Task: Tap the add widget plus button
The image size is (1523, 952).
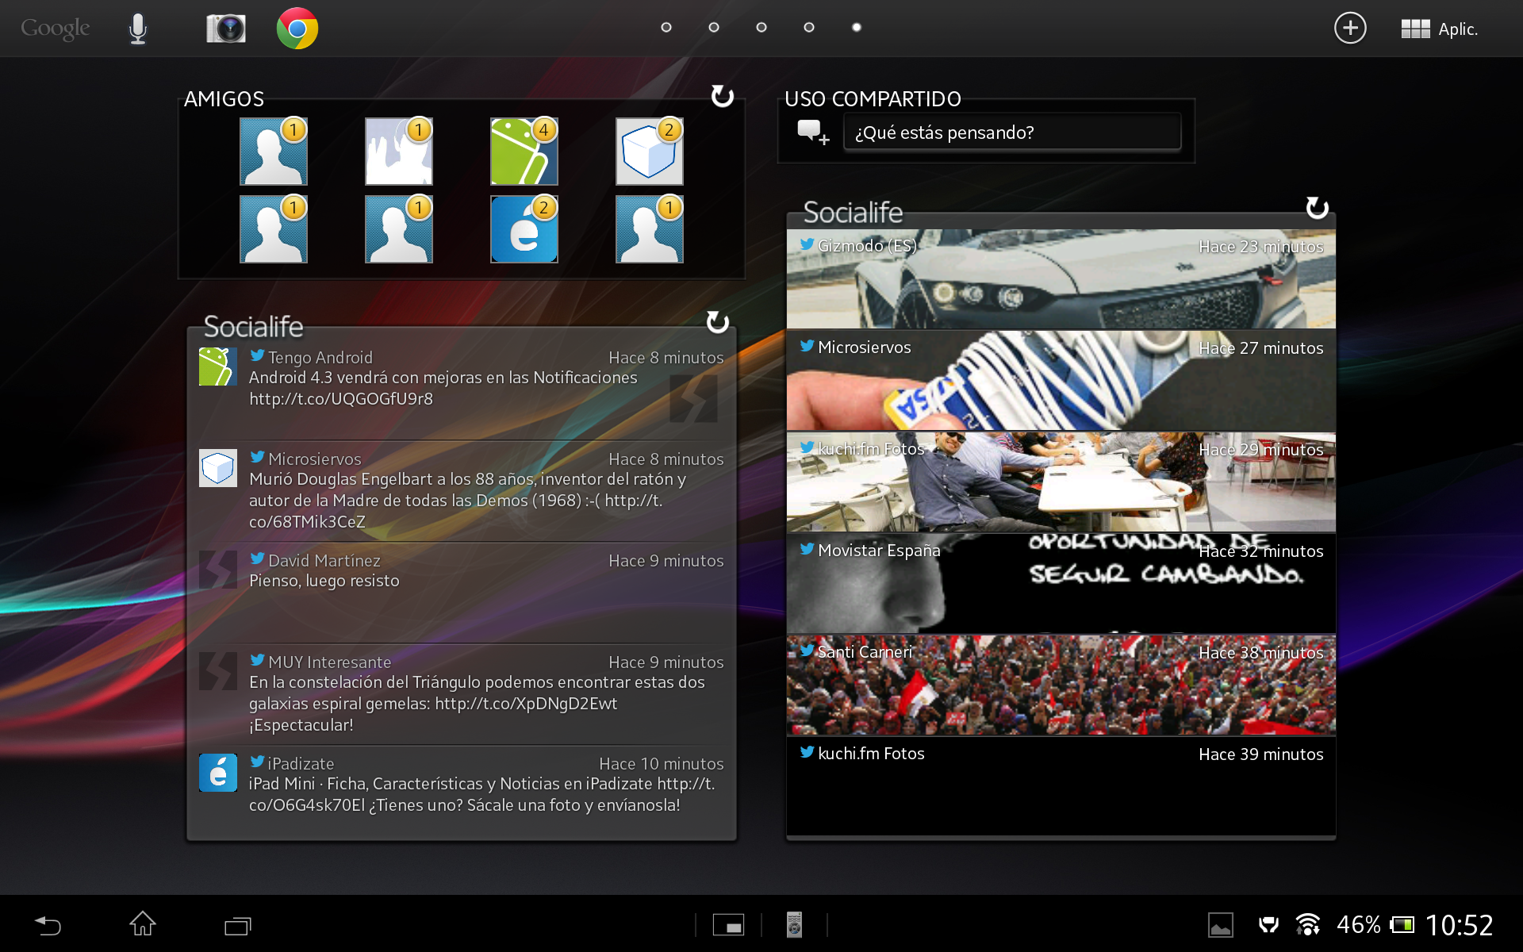Action: click(x=1350, y=29)
